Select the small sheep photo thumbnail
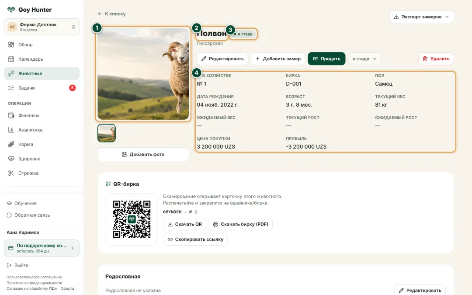The image size is (472, 295). (107, 133)
